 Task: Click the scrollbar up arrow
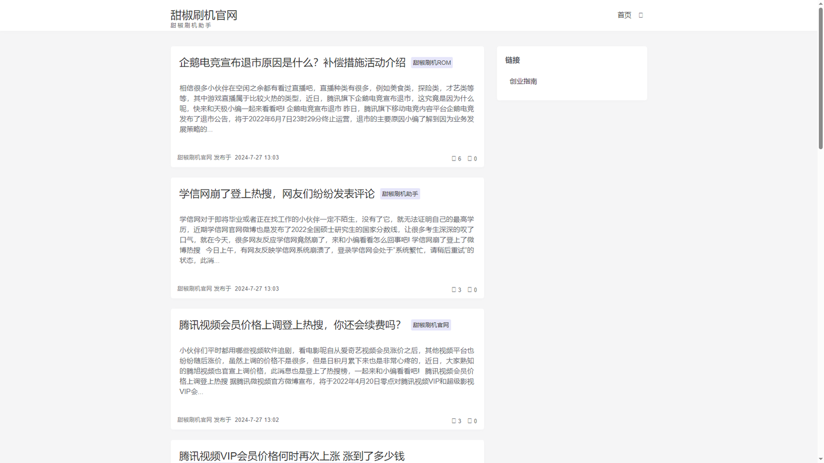821,3
